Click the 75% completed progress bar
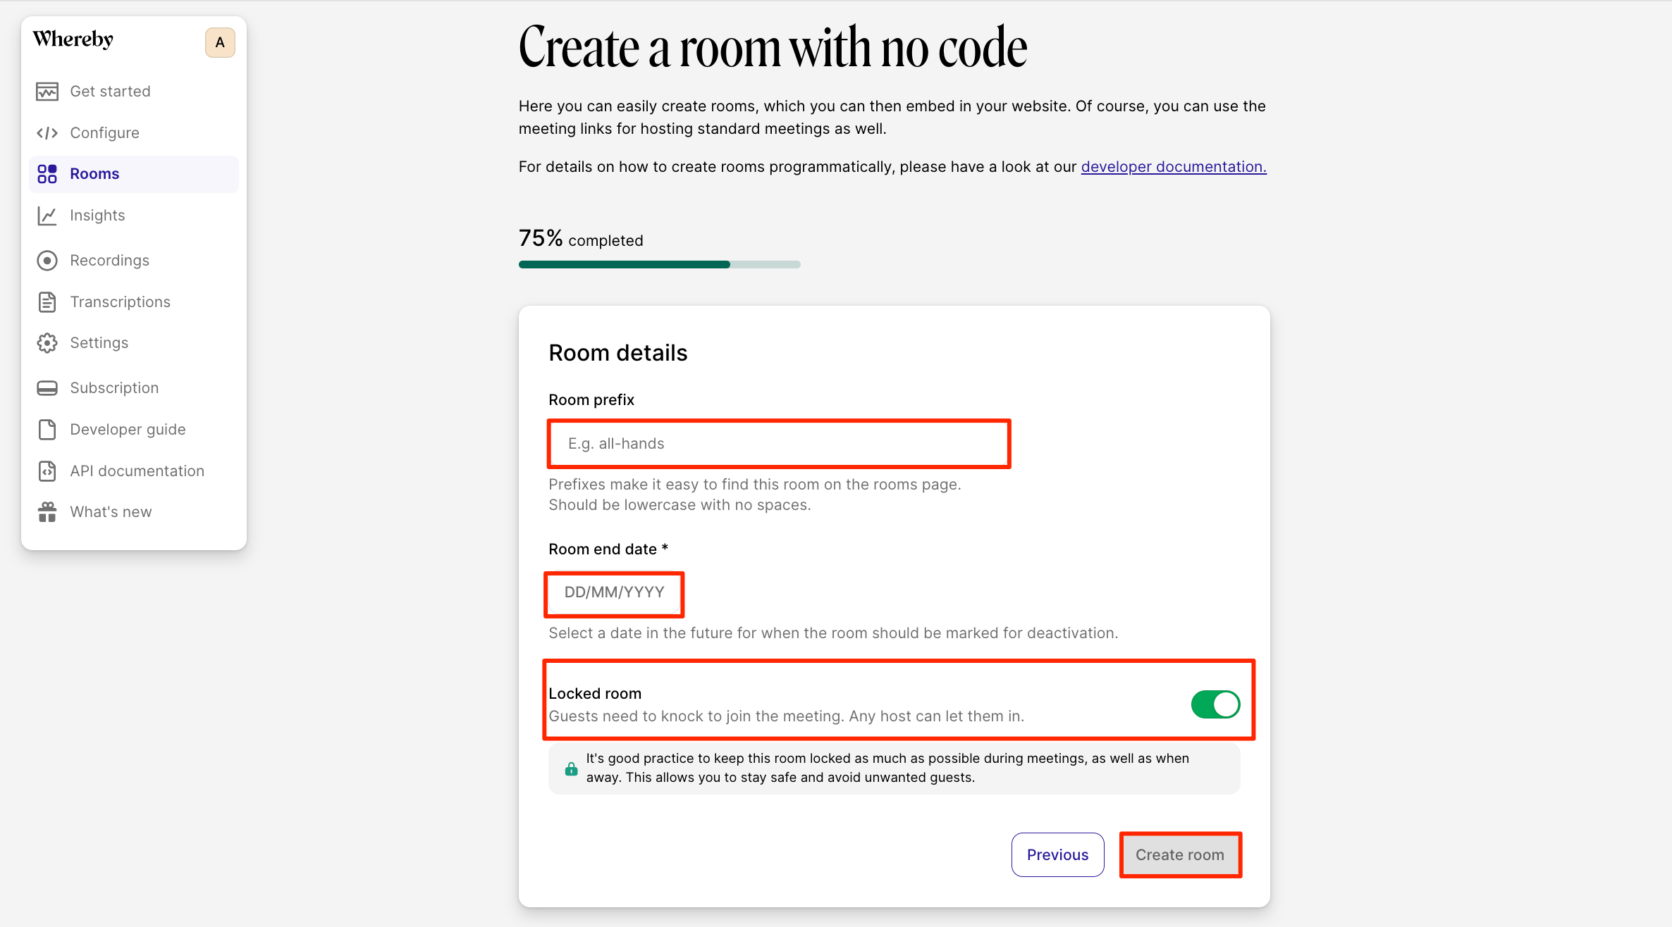1672x927 pixels. pos(660,265)
